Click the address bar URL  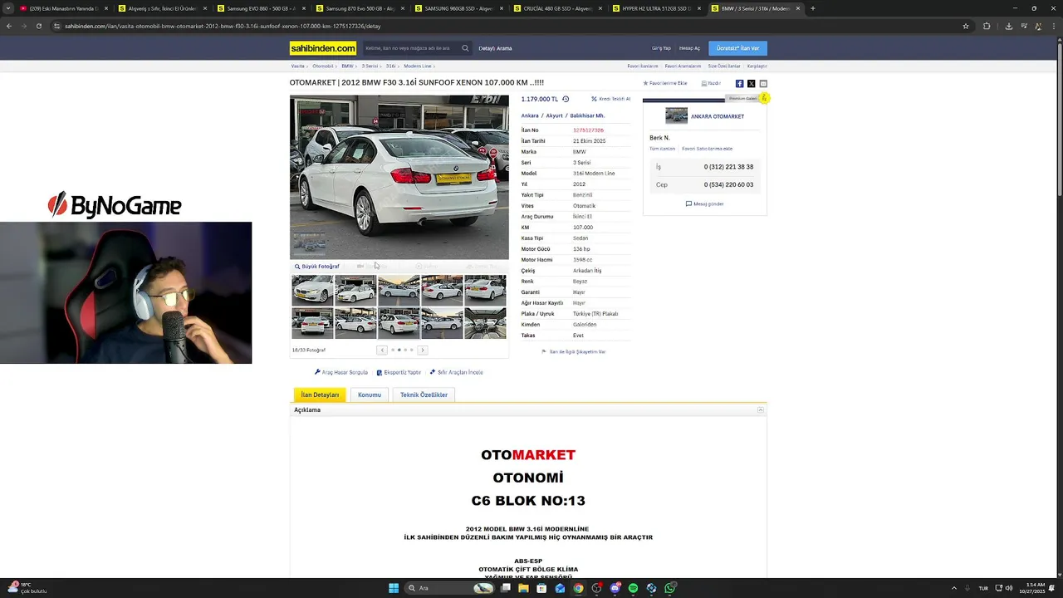pyautogui.click(x=223, y=26)
